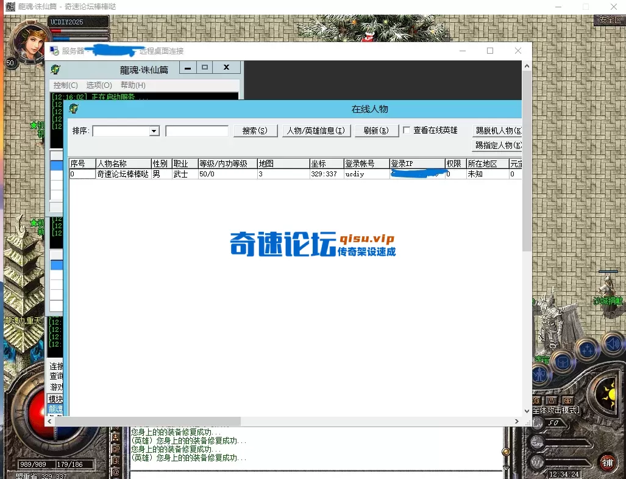Select the character equipment icon
Screen dimensions: 626x479
coord(539,375)
